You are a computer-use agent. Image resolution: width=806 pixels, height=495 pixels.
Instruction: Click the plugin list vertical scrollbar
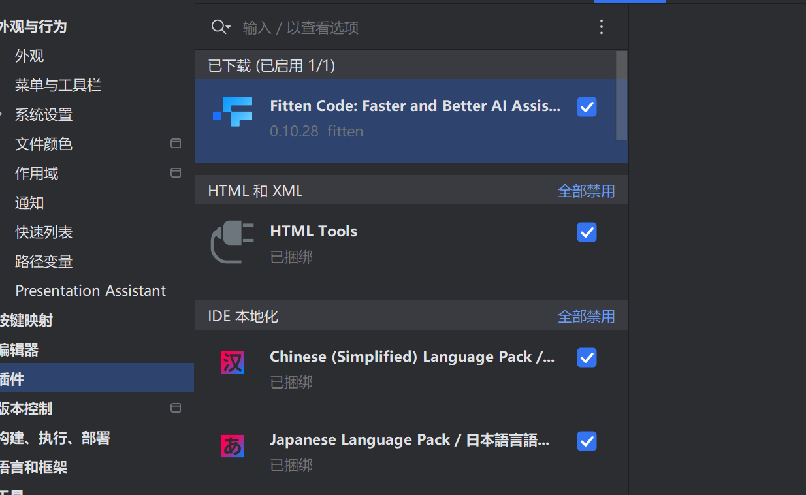pyautogui.click(x=621, y=95)
